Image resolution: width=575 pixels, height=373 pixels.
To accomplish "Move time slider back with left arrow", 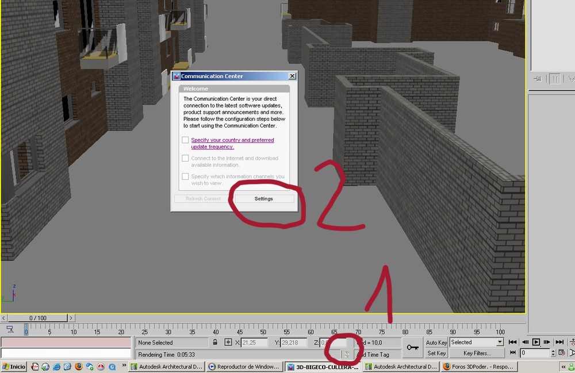I will (3, 318).
